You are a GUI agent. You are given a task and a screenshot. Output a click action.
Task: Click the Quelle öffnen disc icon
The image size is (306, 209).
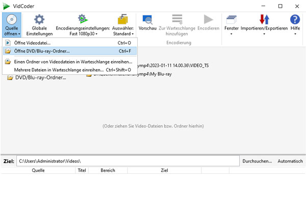pos(12,19)
